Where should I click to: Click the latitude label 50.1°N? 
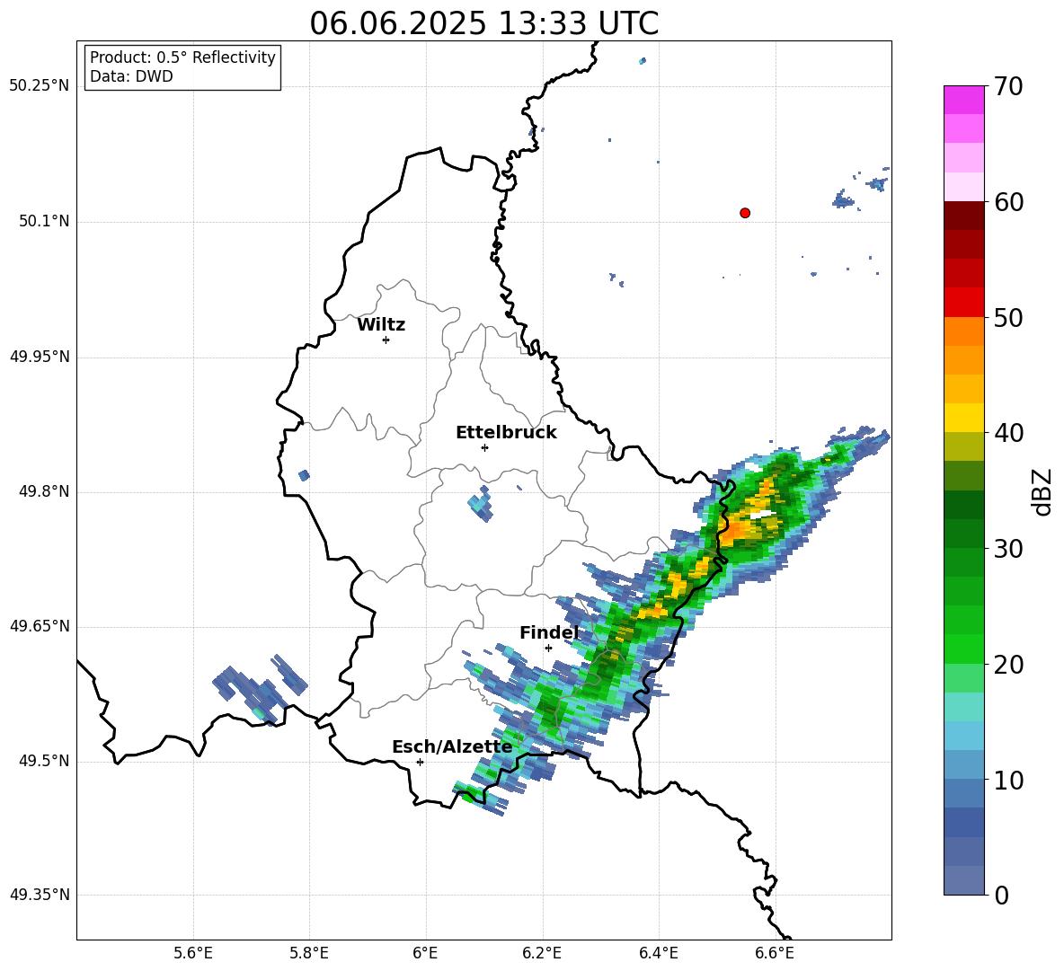[43, 222]
